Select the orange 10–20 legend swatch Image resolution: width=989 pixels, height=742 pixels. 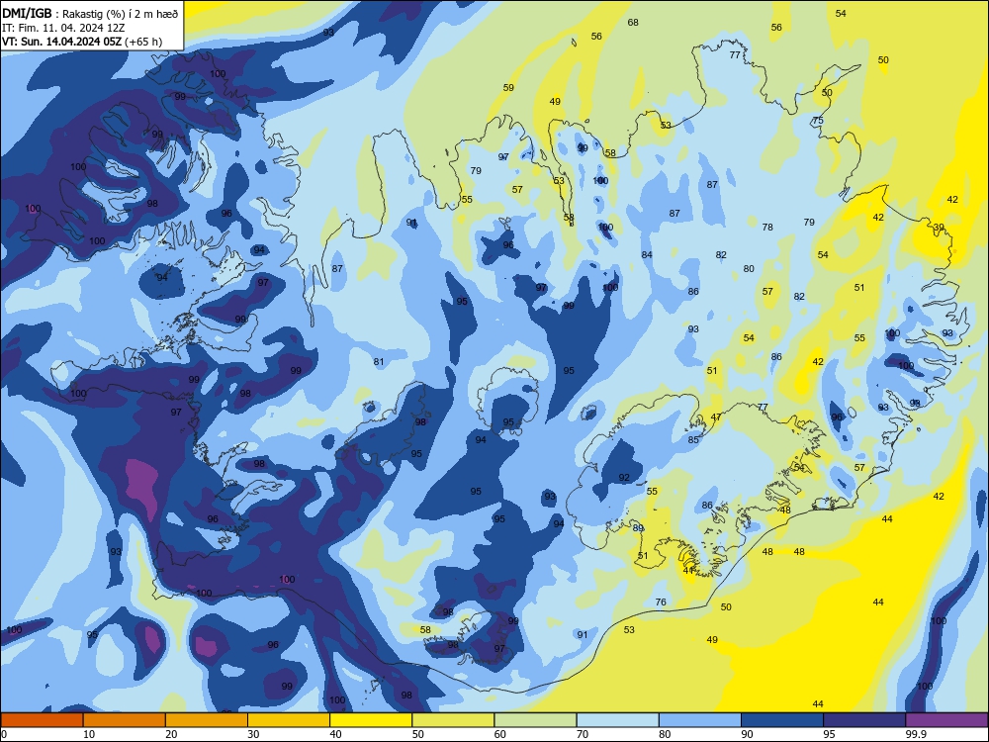pos(125,720)
